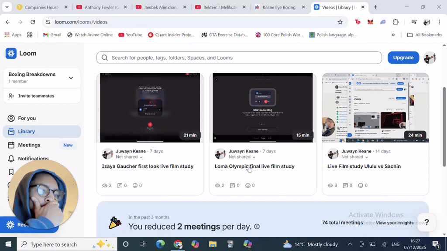Open the Gmail bookmark

point(52,35)
